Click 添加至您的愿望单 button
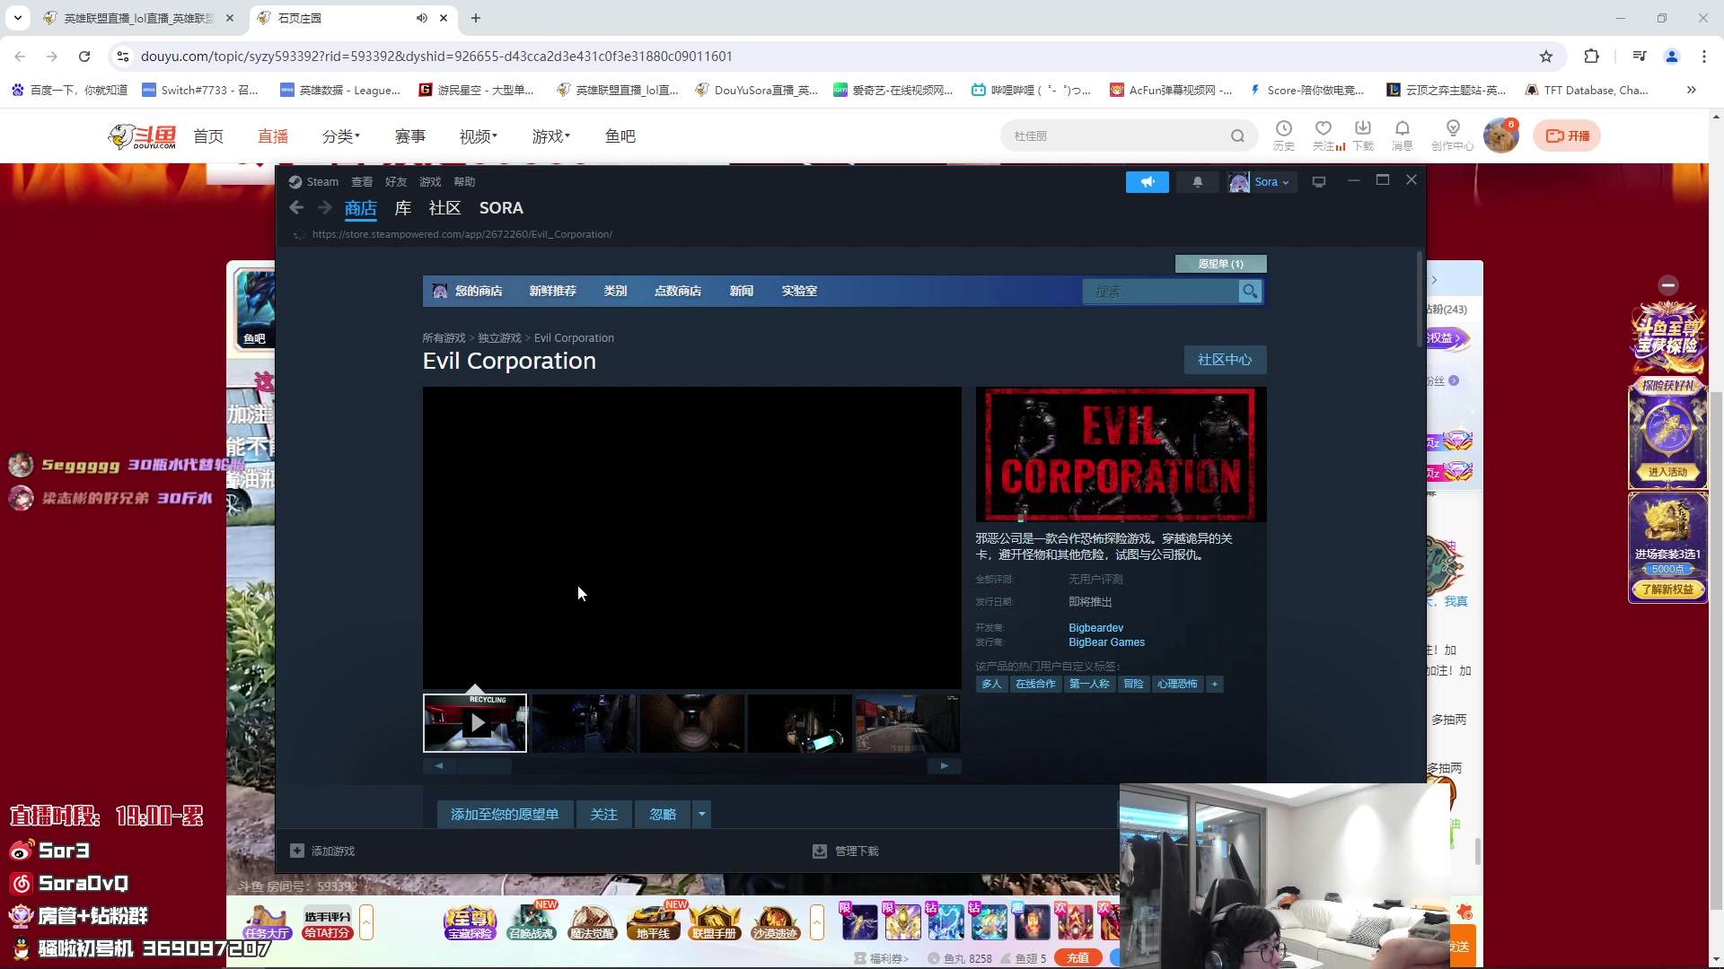This screenshot has width=1724, height=969. [x=505, y=815]
